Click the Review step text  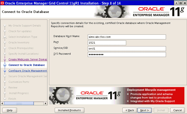tap(13, 88)
